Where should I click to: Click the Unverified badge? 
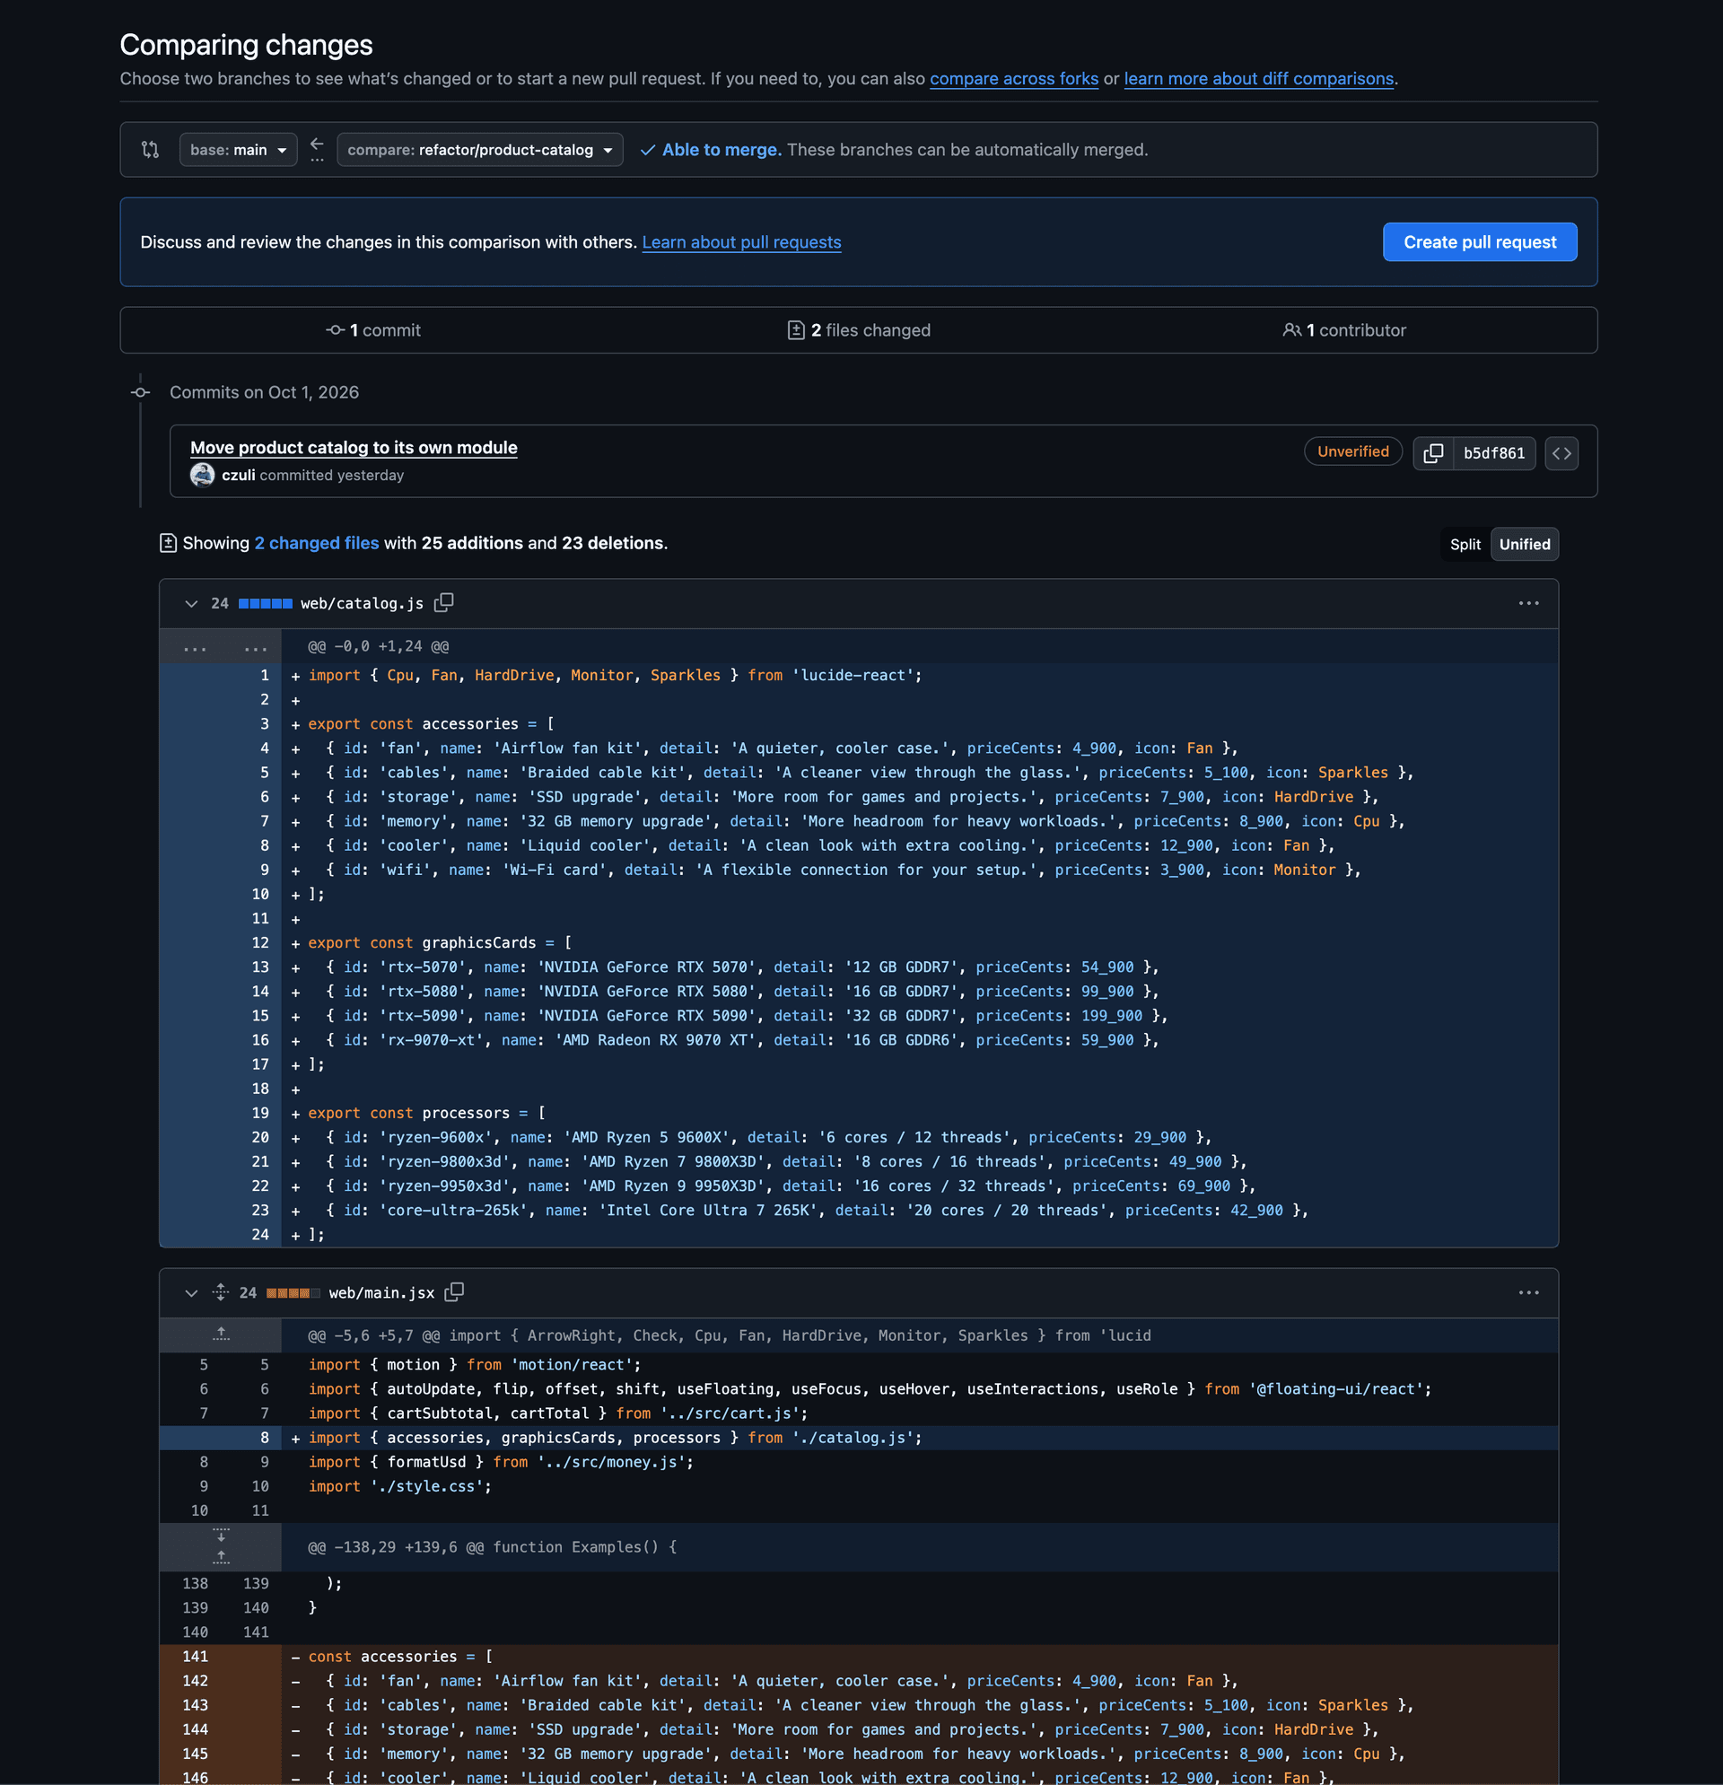(1352, 451)
